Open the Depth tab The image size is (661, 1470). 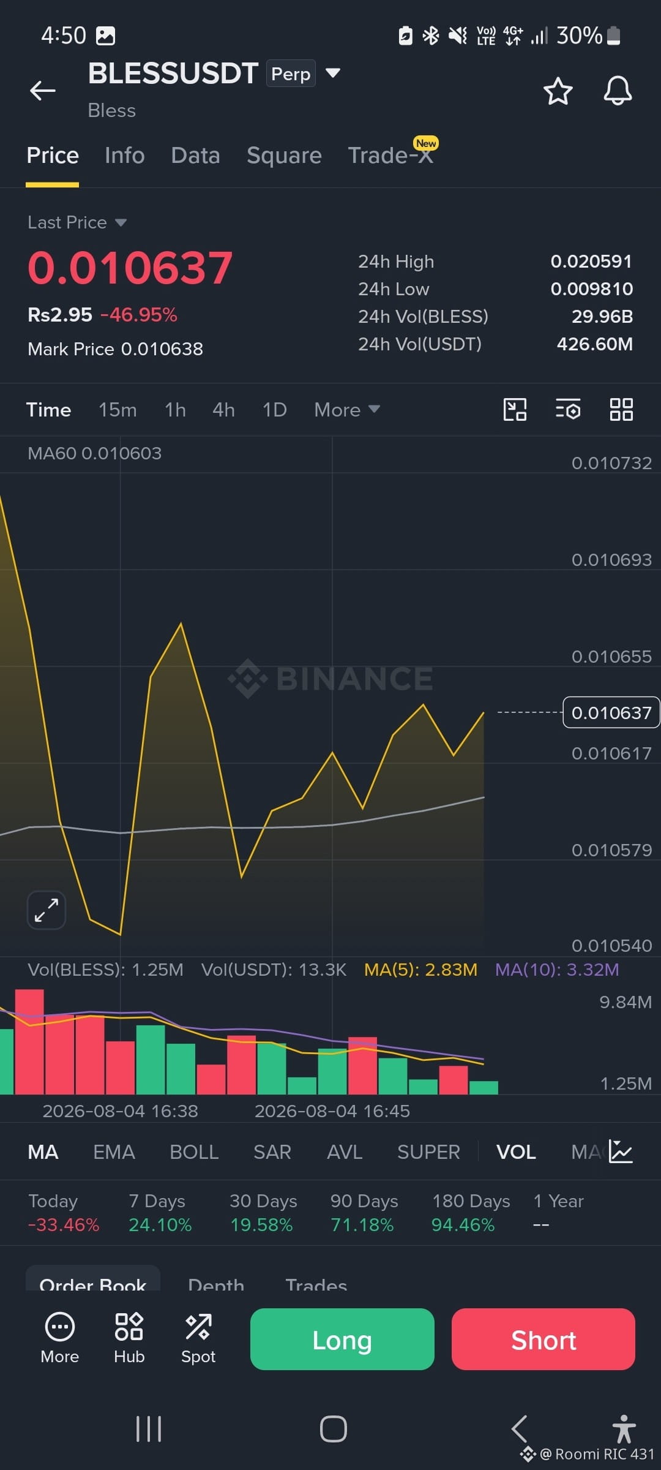coord(216,1284)
